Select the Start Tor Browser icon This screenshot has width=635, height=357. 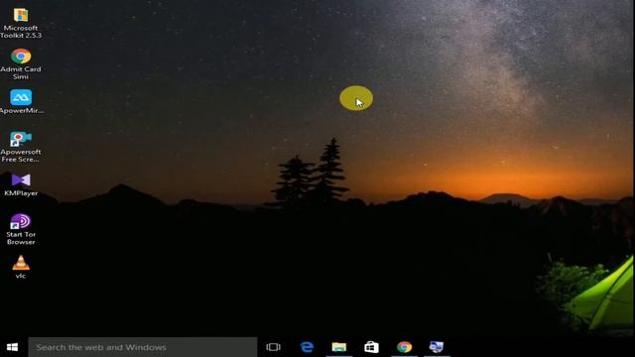tap(21, 229)
